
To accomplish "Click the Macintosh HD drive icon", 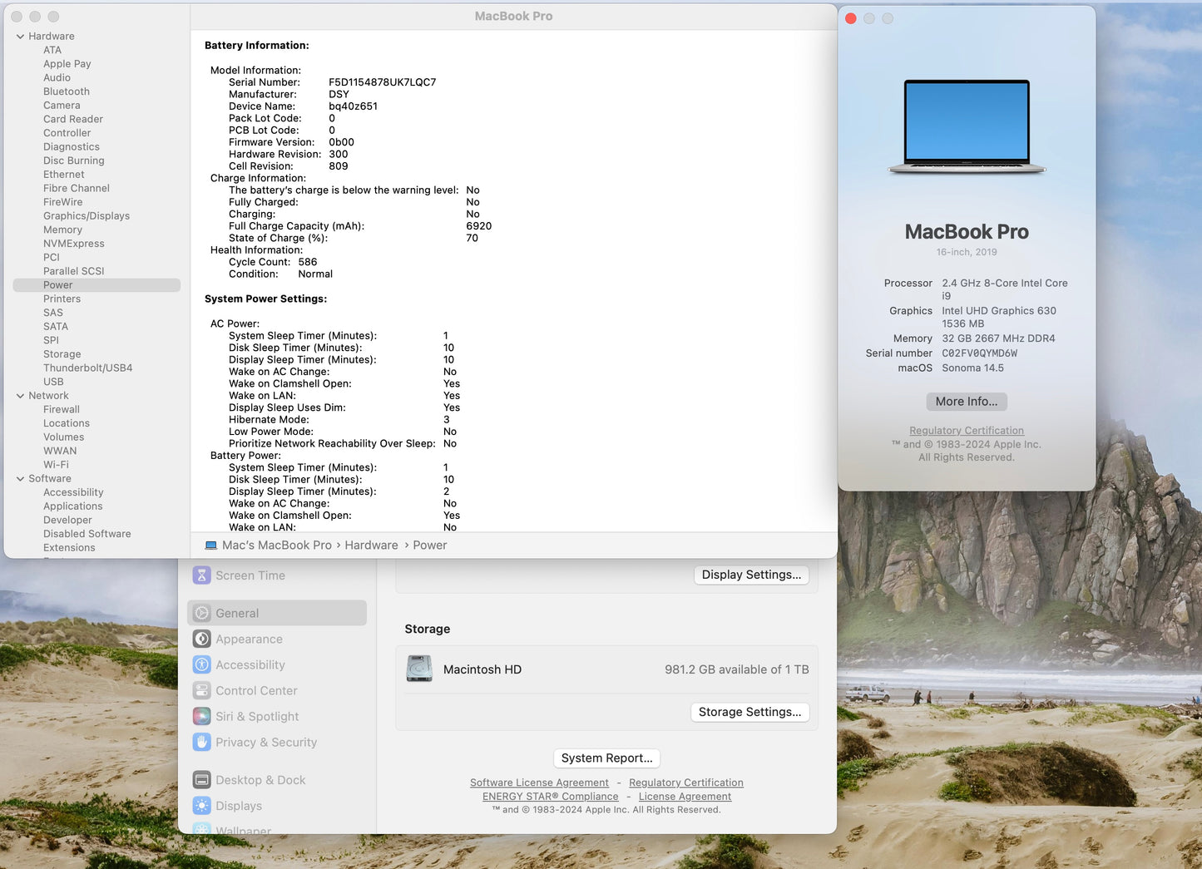I will click(419, 669).
